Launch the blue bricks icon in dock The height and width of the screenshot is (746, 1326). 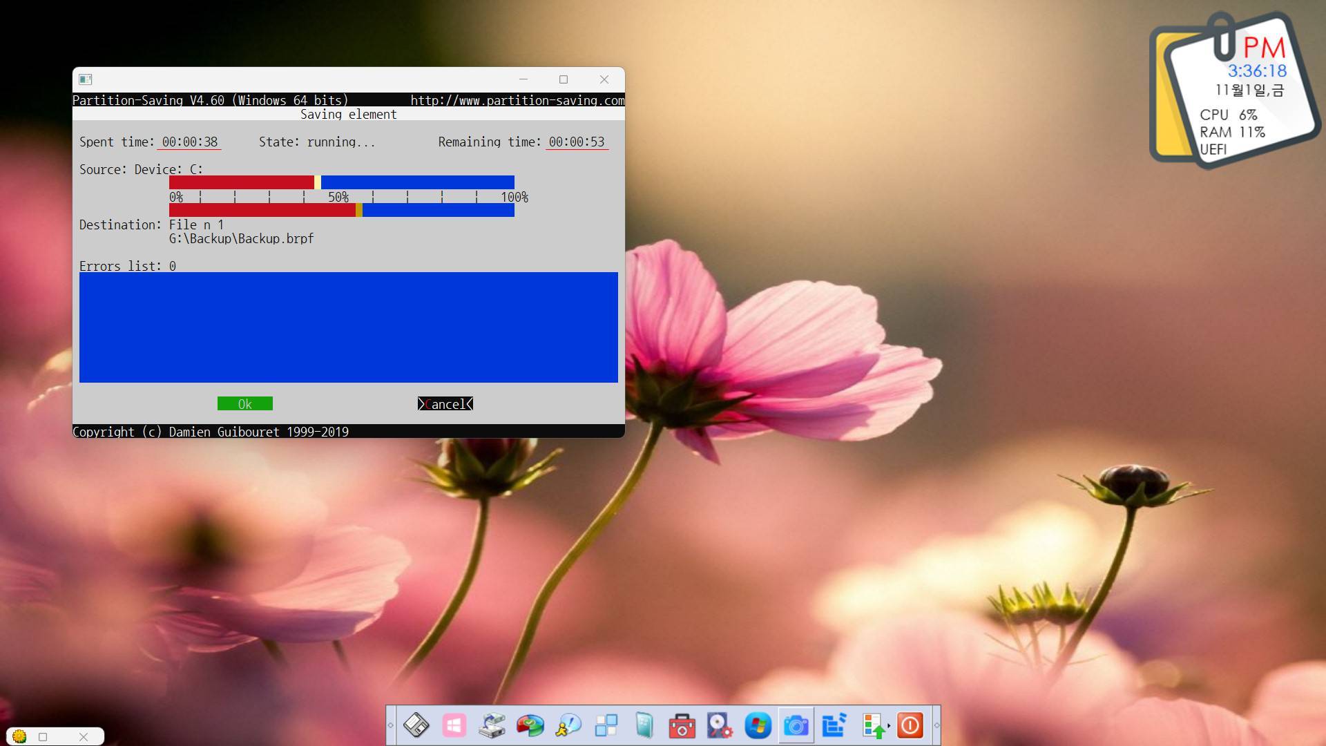(834, 725)
